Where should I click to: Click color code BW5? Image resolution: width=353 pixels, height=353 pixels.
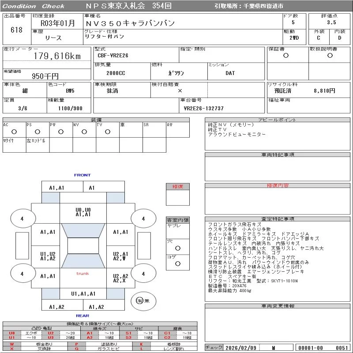pos(70,91)
